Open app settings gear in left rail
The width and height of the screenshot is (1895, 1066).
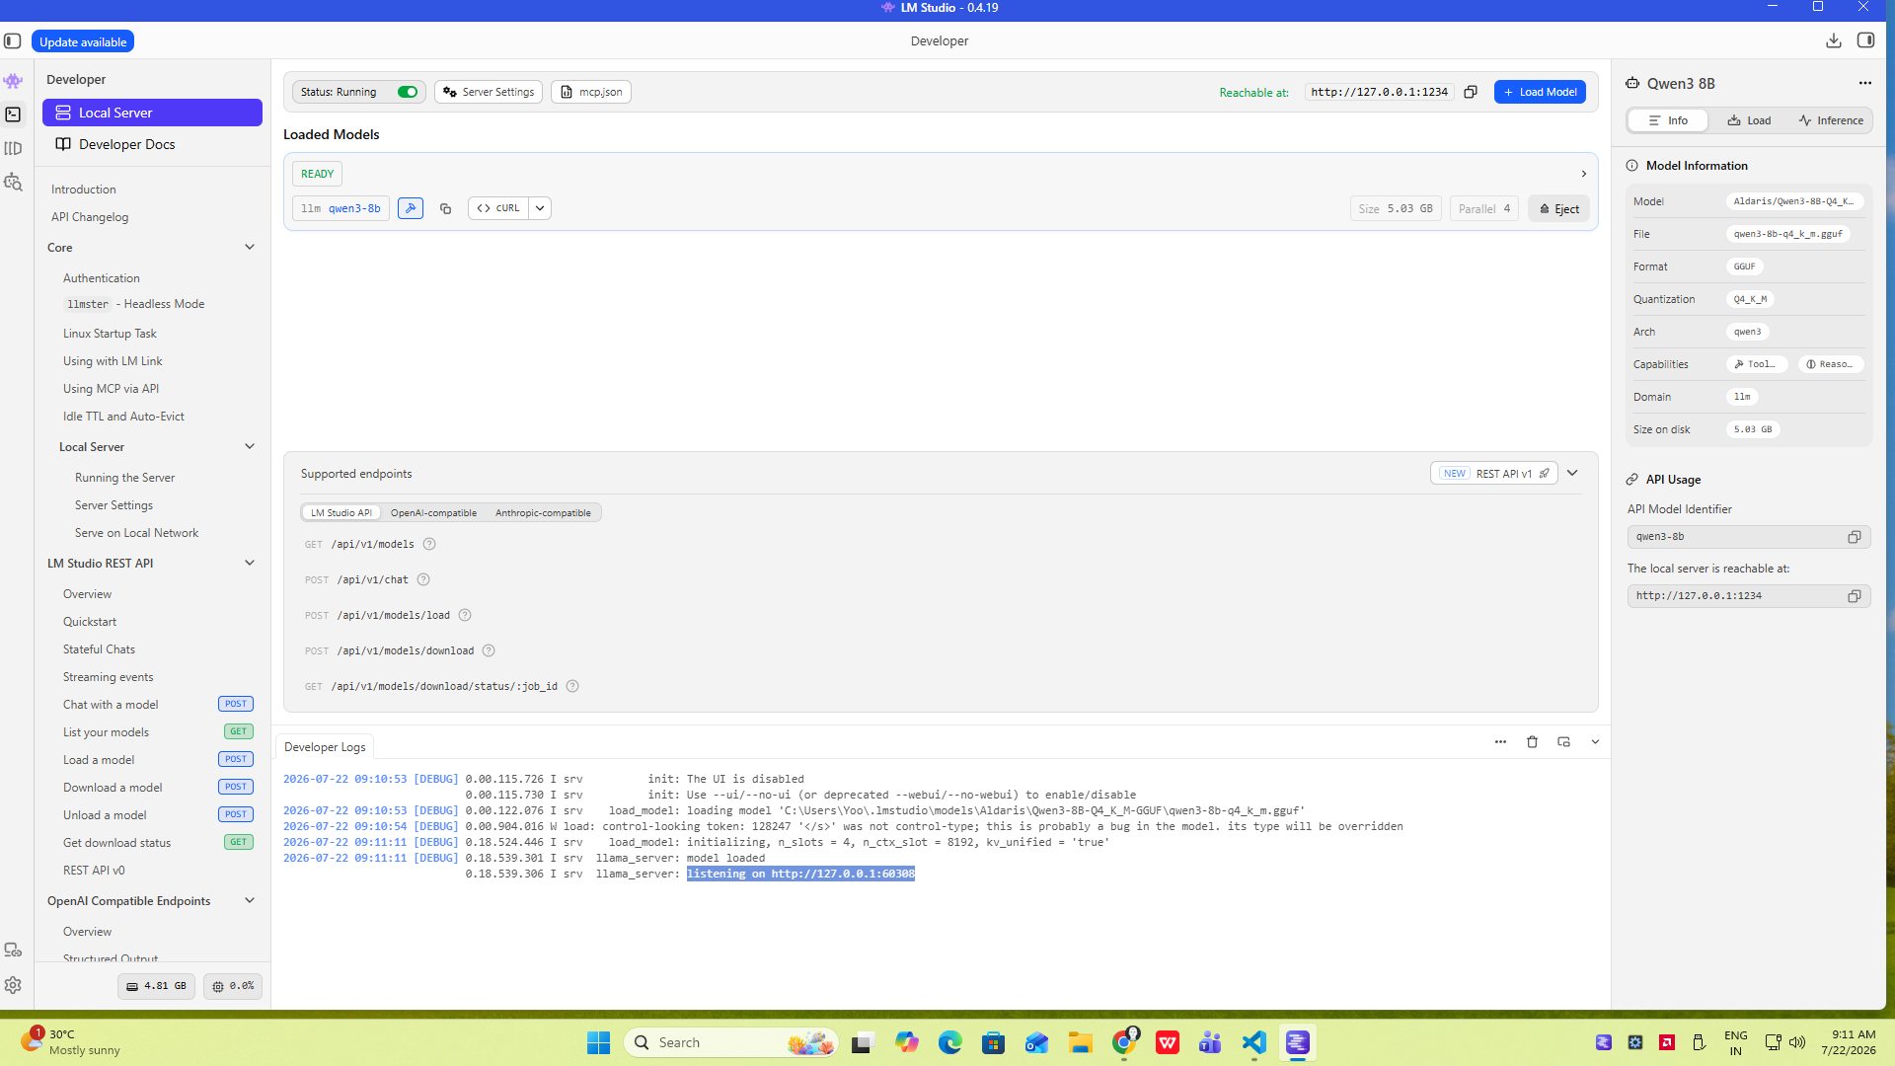click(x=13, y=985)
